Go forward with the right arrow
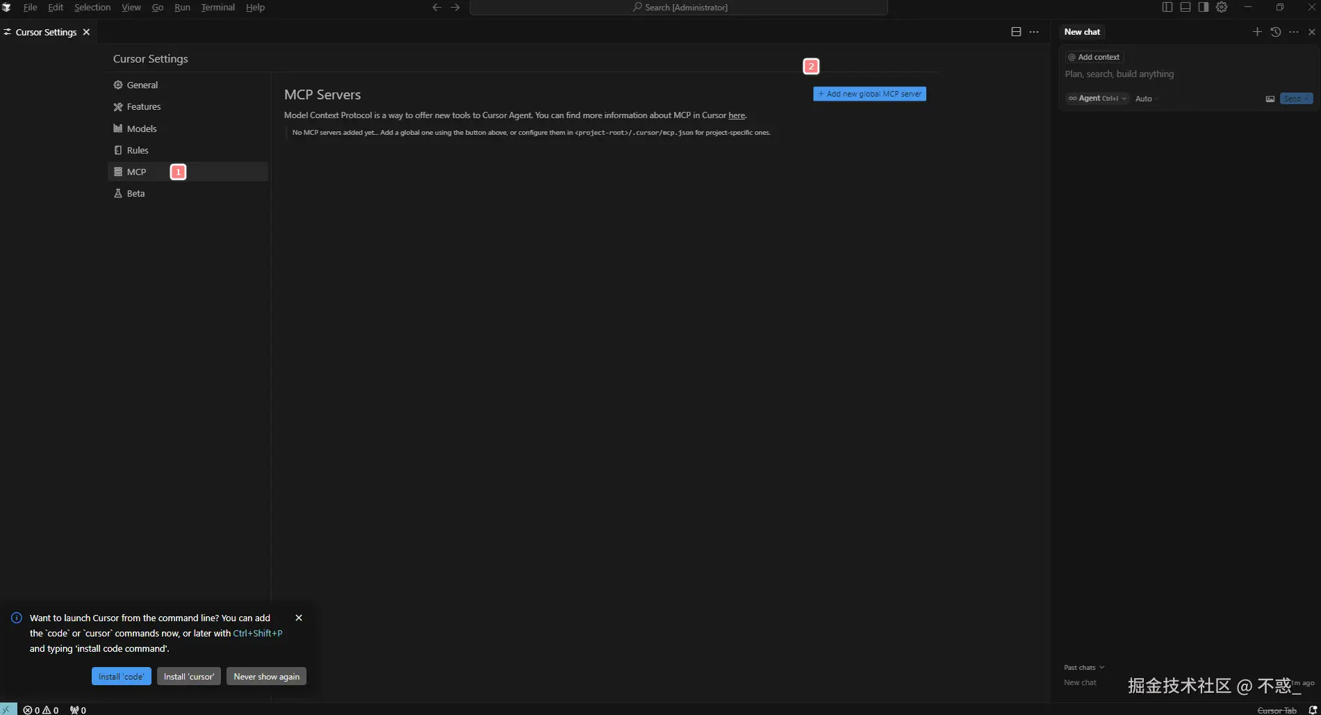The height and width of the screenshot is (715, 1321). (x=455, y=8)
